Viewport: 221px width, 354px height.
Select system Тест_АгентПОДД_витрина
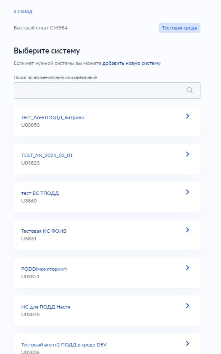point(107,121)
